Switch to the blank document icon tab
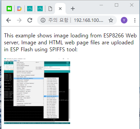Viewport: 140px width, 129px height. pos(50,9)
